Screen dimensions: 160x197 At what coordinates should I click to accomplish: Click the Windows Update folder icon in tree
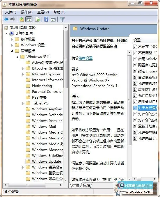click(x=28, y=161)
